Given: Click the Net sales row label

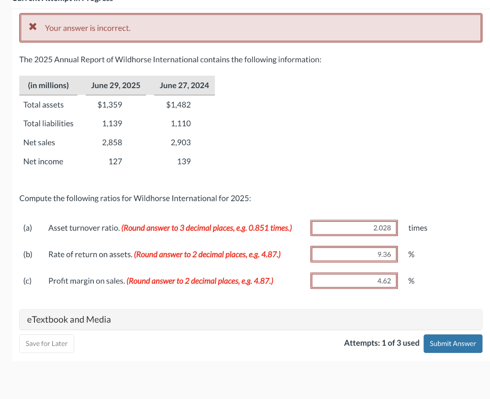Looking at the screenshot, I should click(39, 143).
